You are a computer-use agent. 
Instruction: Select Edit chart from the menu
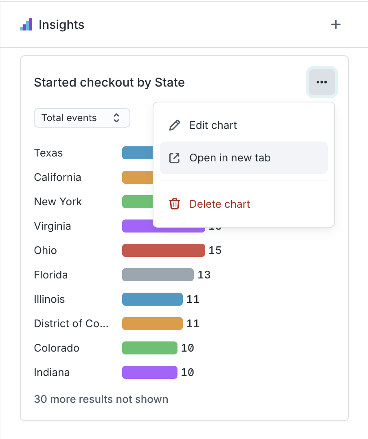pos(213,125)
